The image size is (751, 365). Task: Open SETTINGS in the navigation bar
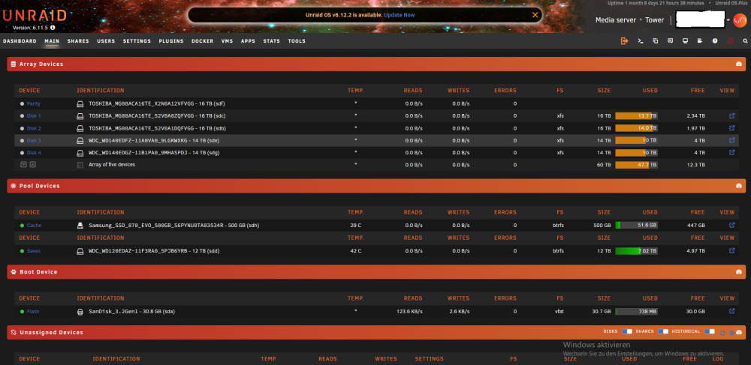137,41
